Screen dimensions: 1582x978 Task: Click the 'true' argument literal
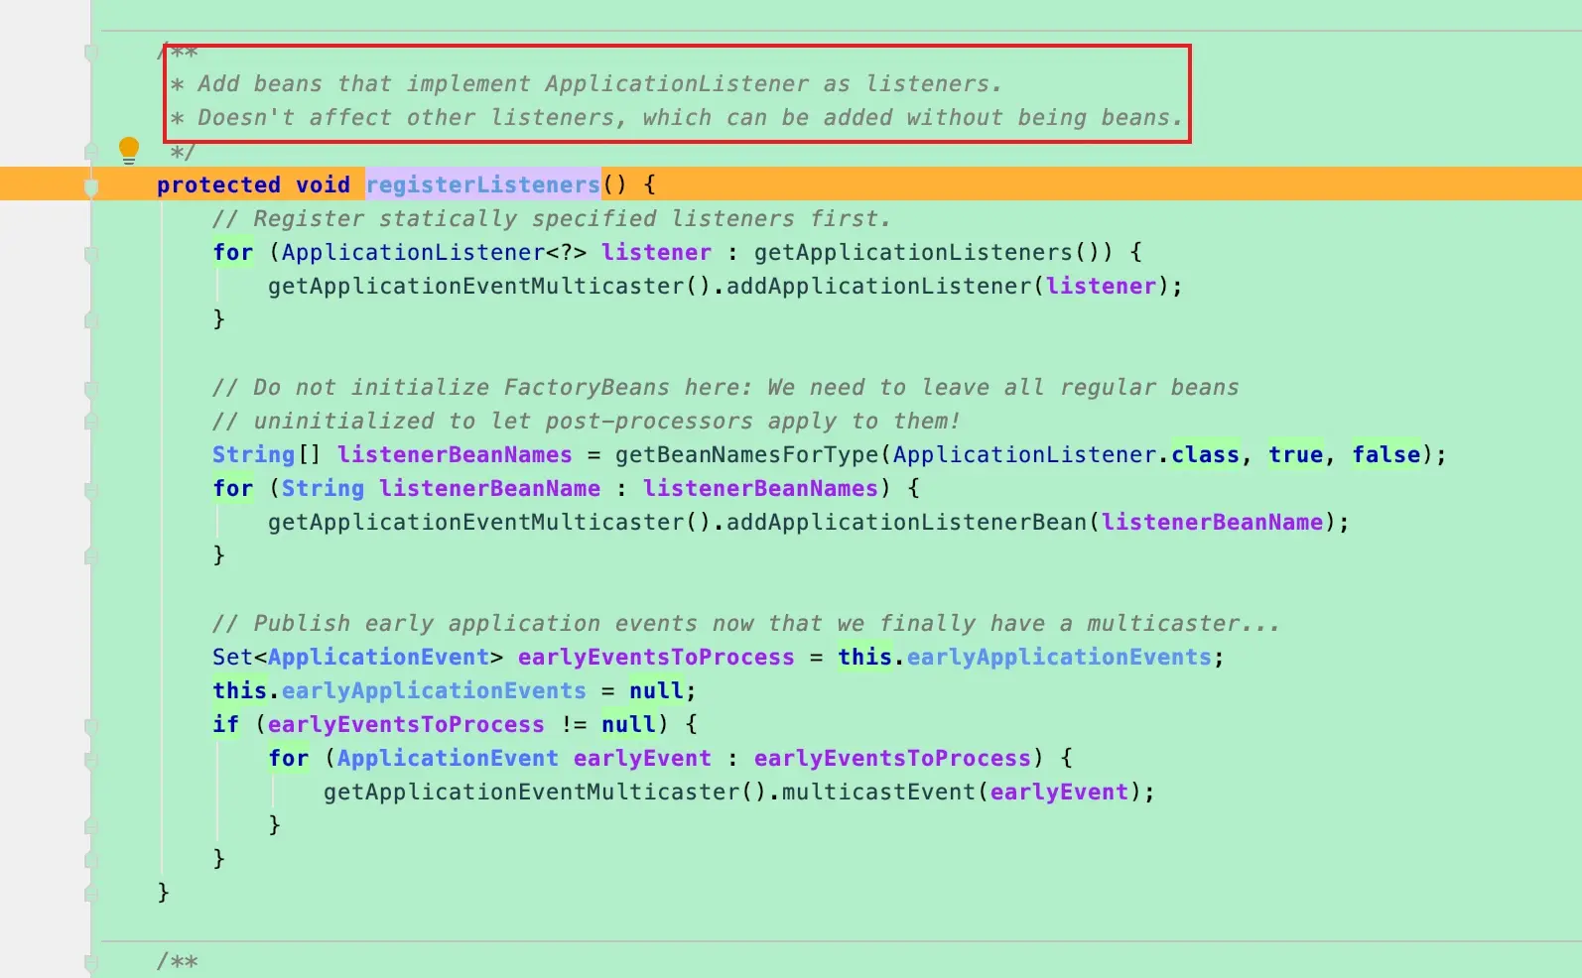(x=1296, y=454)
